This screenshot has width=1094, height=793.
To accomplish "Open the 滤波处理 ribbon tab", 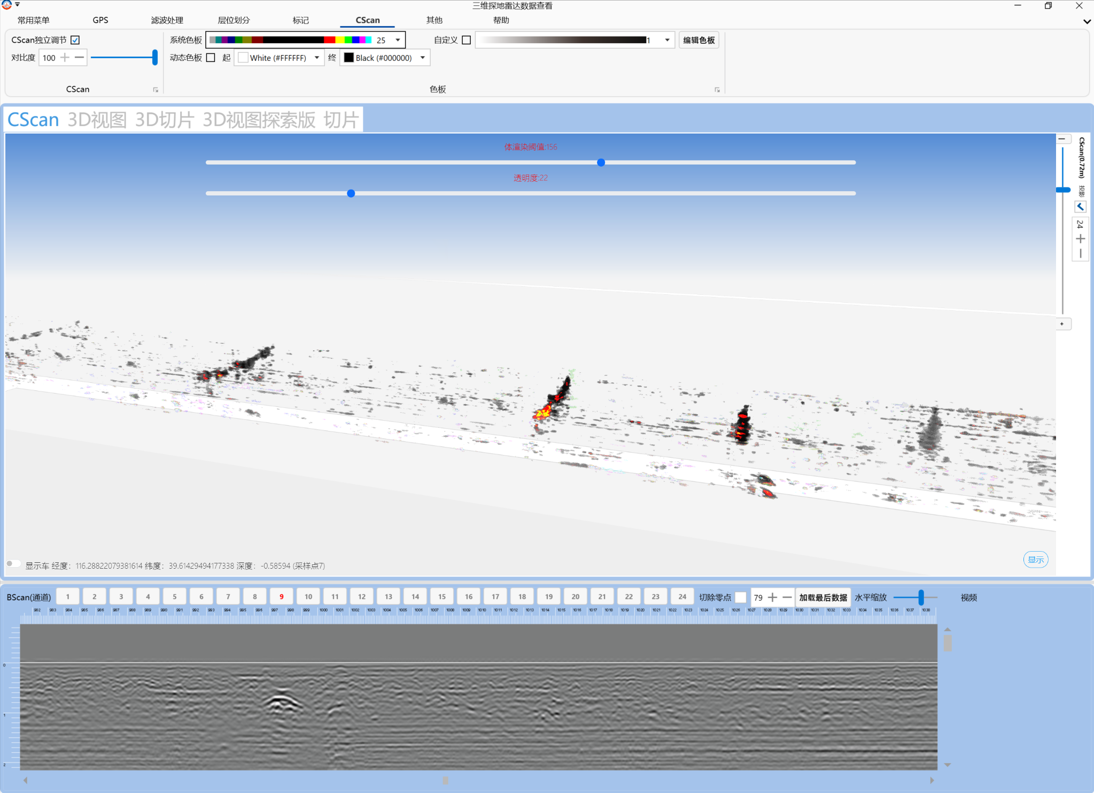I will click(167, 20).
